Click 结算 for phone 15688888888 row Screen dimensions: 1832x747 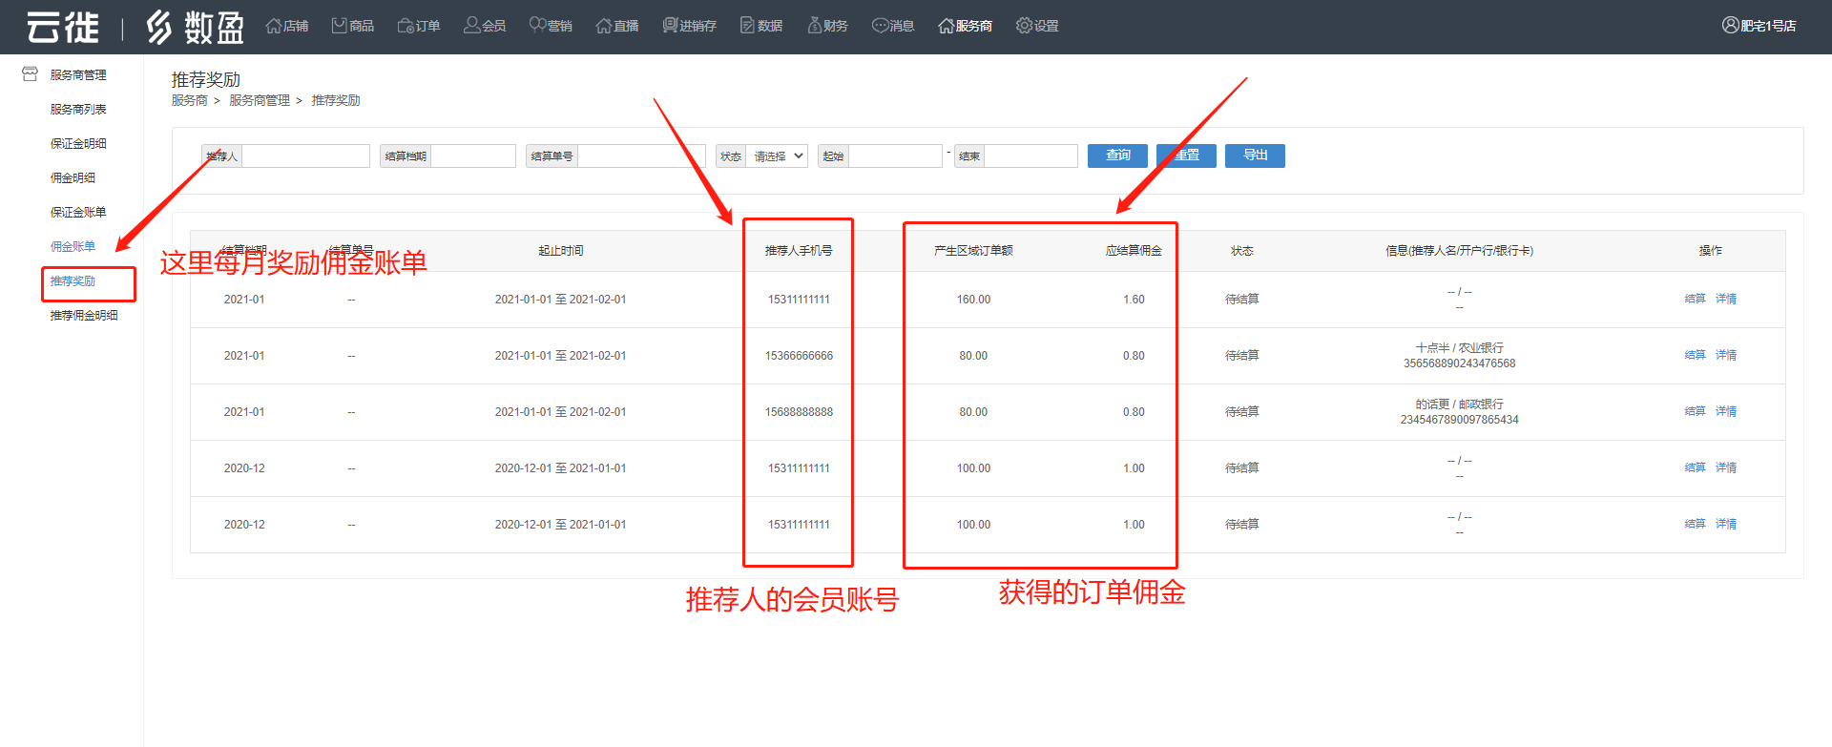click(1695, 411)
